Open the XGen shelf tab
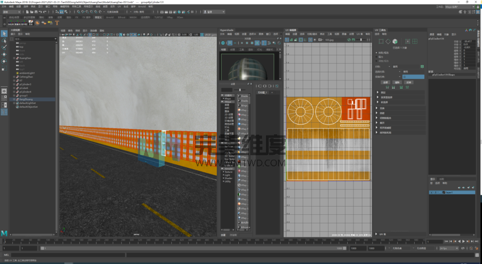Screen dimensions: 482x264 click(180, 17)
